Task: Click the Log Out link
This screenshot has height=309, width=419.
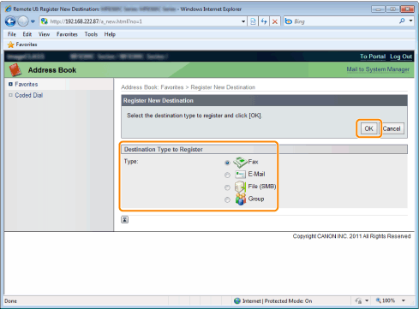Action: [x=401, y=56]
